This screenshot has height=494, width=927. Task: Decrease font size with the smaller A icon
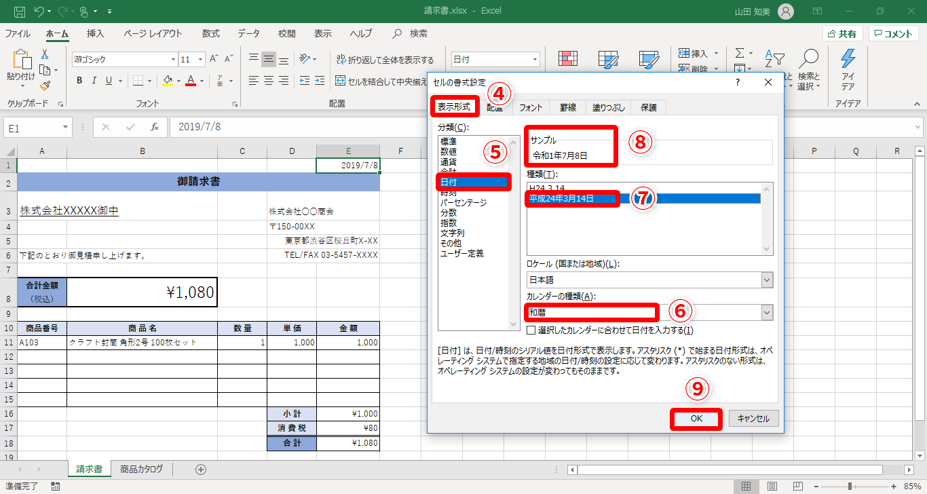point(229,59)
